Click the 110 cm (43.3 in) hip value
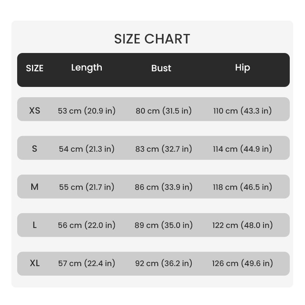This screenshot has width=305, height=305. pos(242,111)
